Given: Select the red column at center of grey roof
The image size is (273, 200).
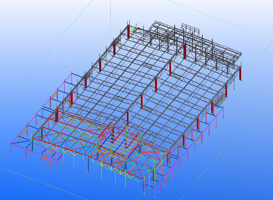Looking at the screenshot, I should coord(155,85).
